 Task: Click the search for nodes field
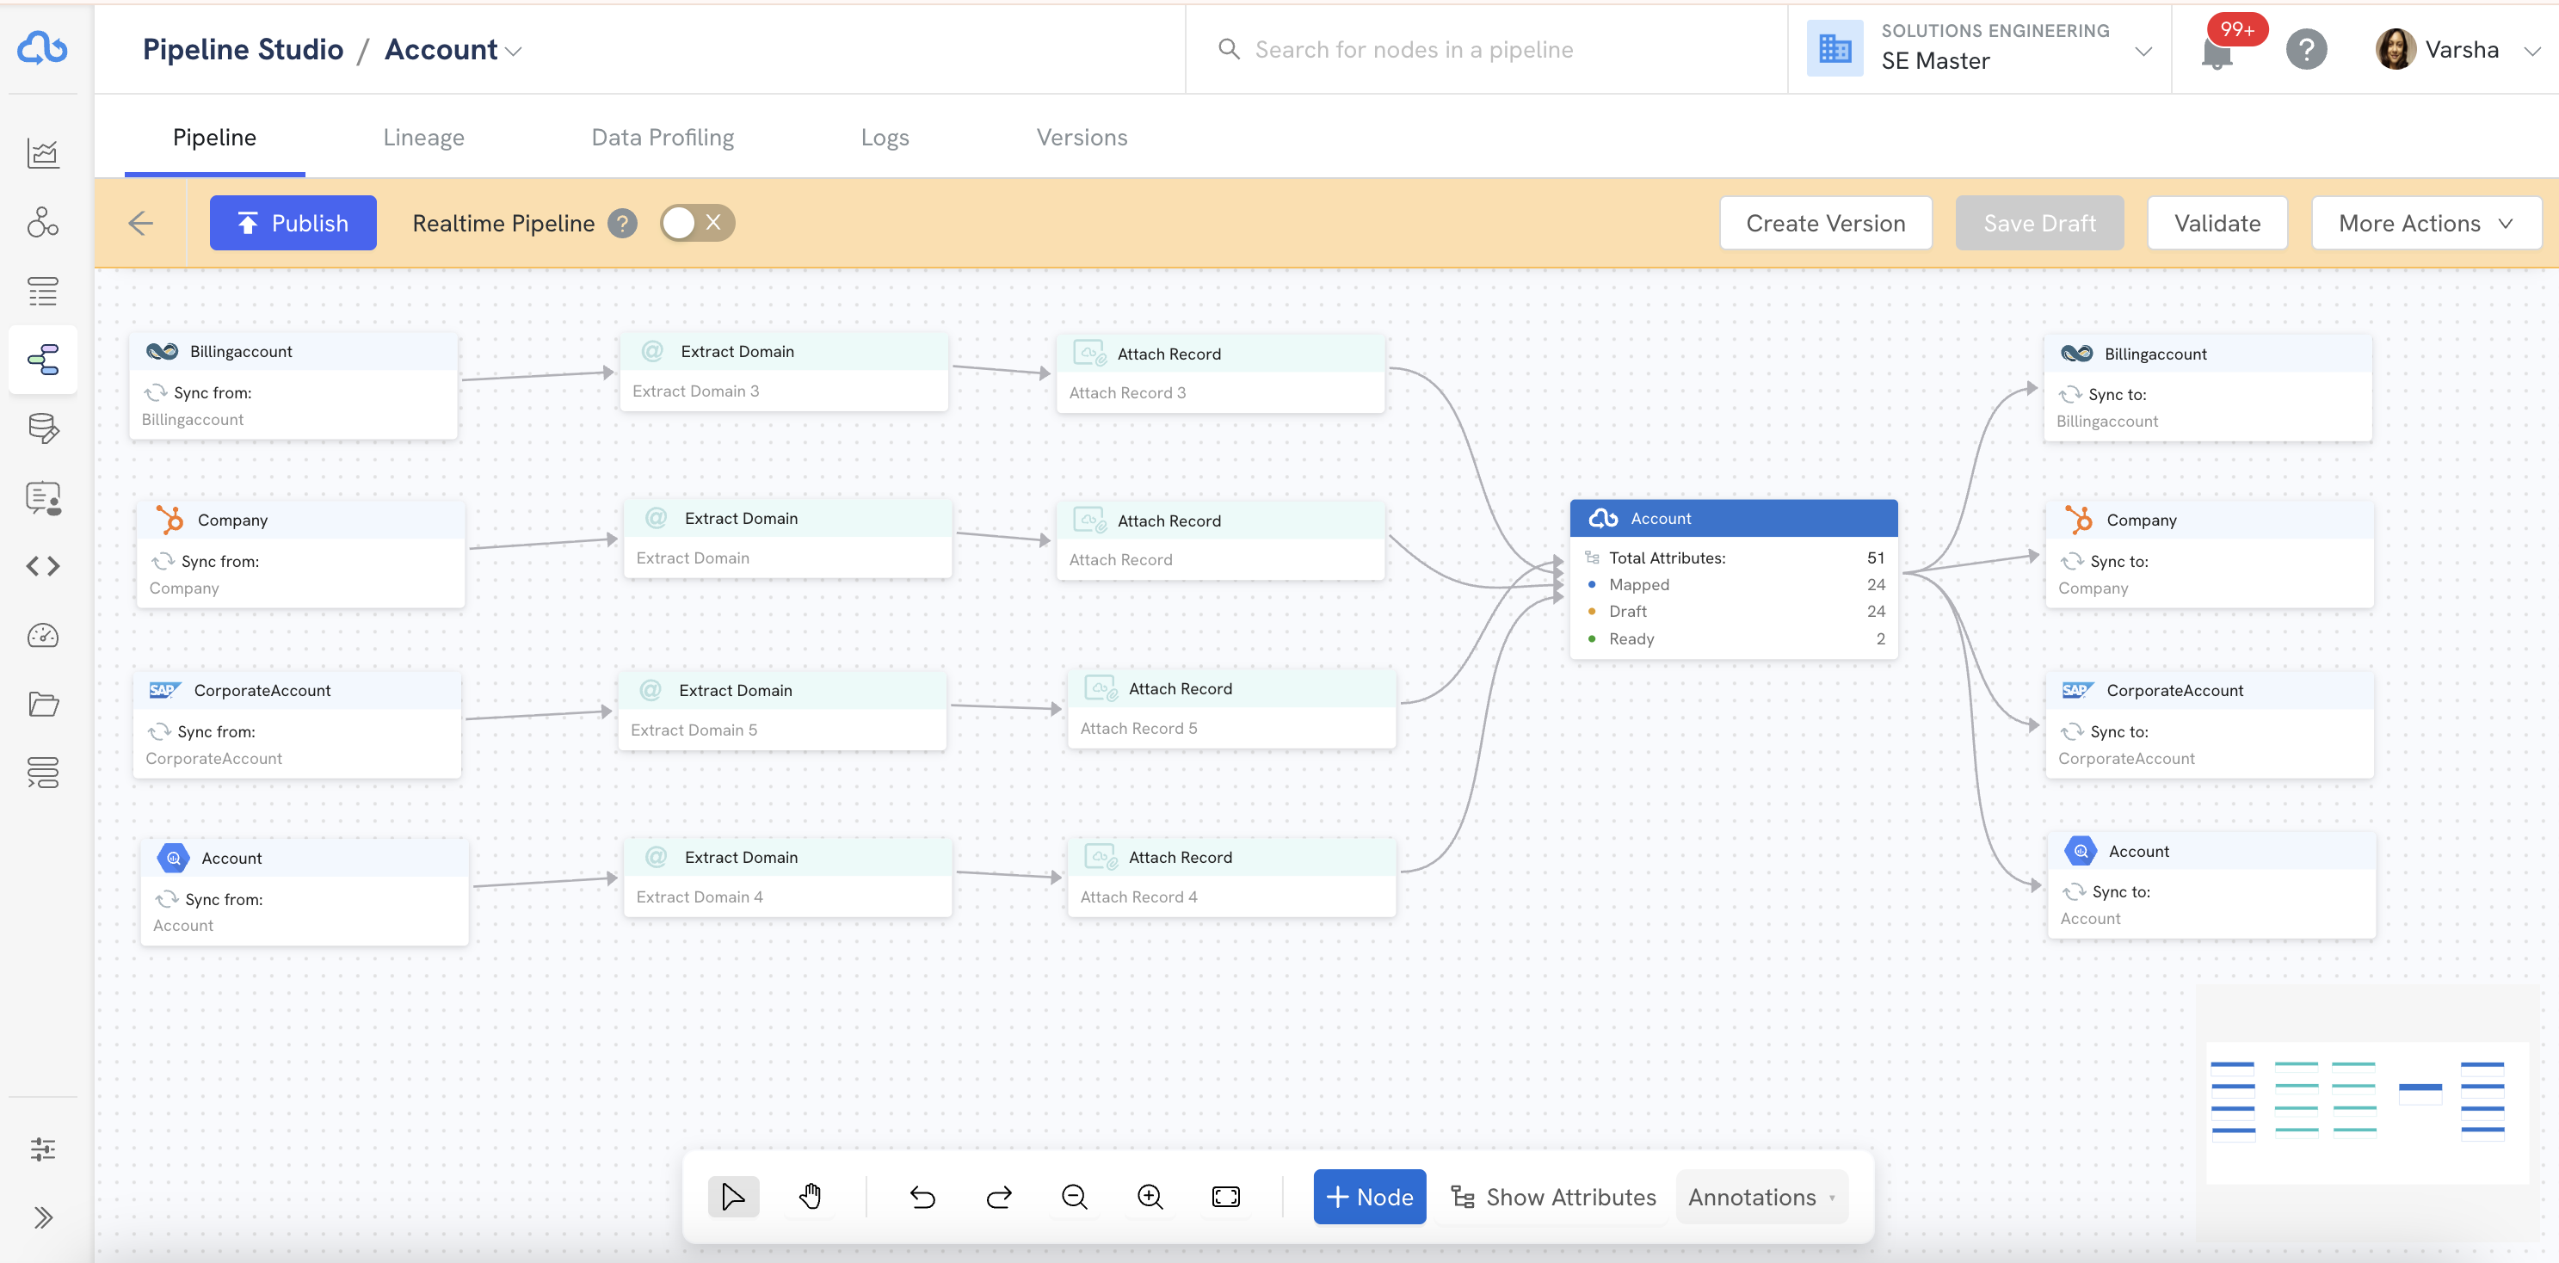1485,50
